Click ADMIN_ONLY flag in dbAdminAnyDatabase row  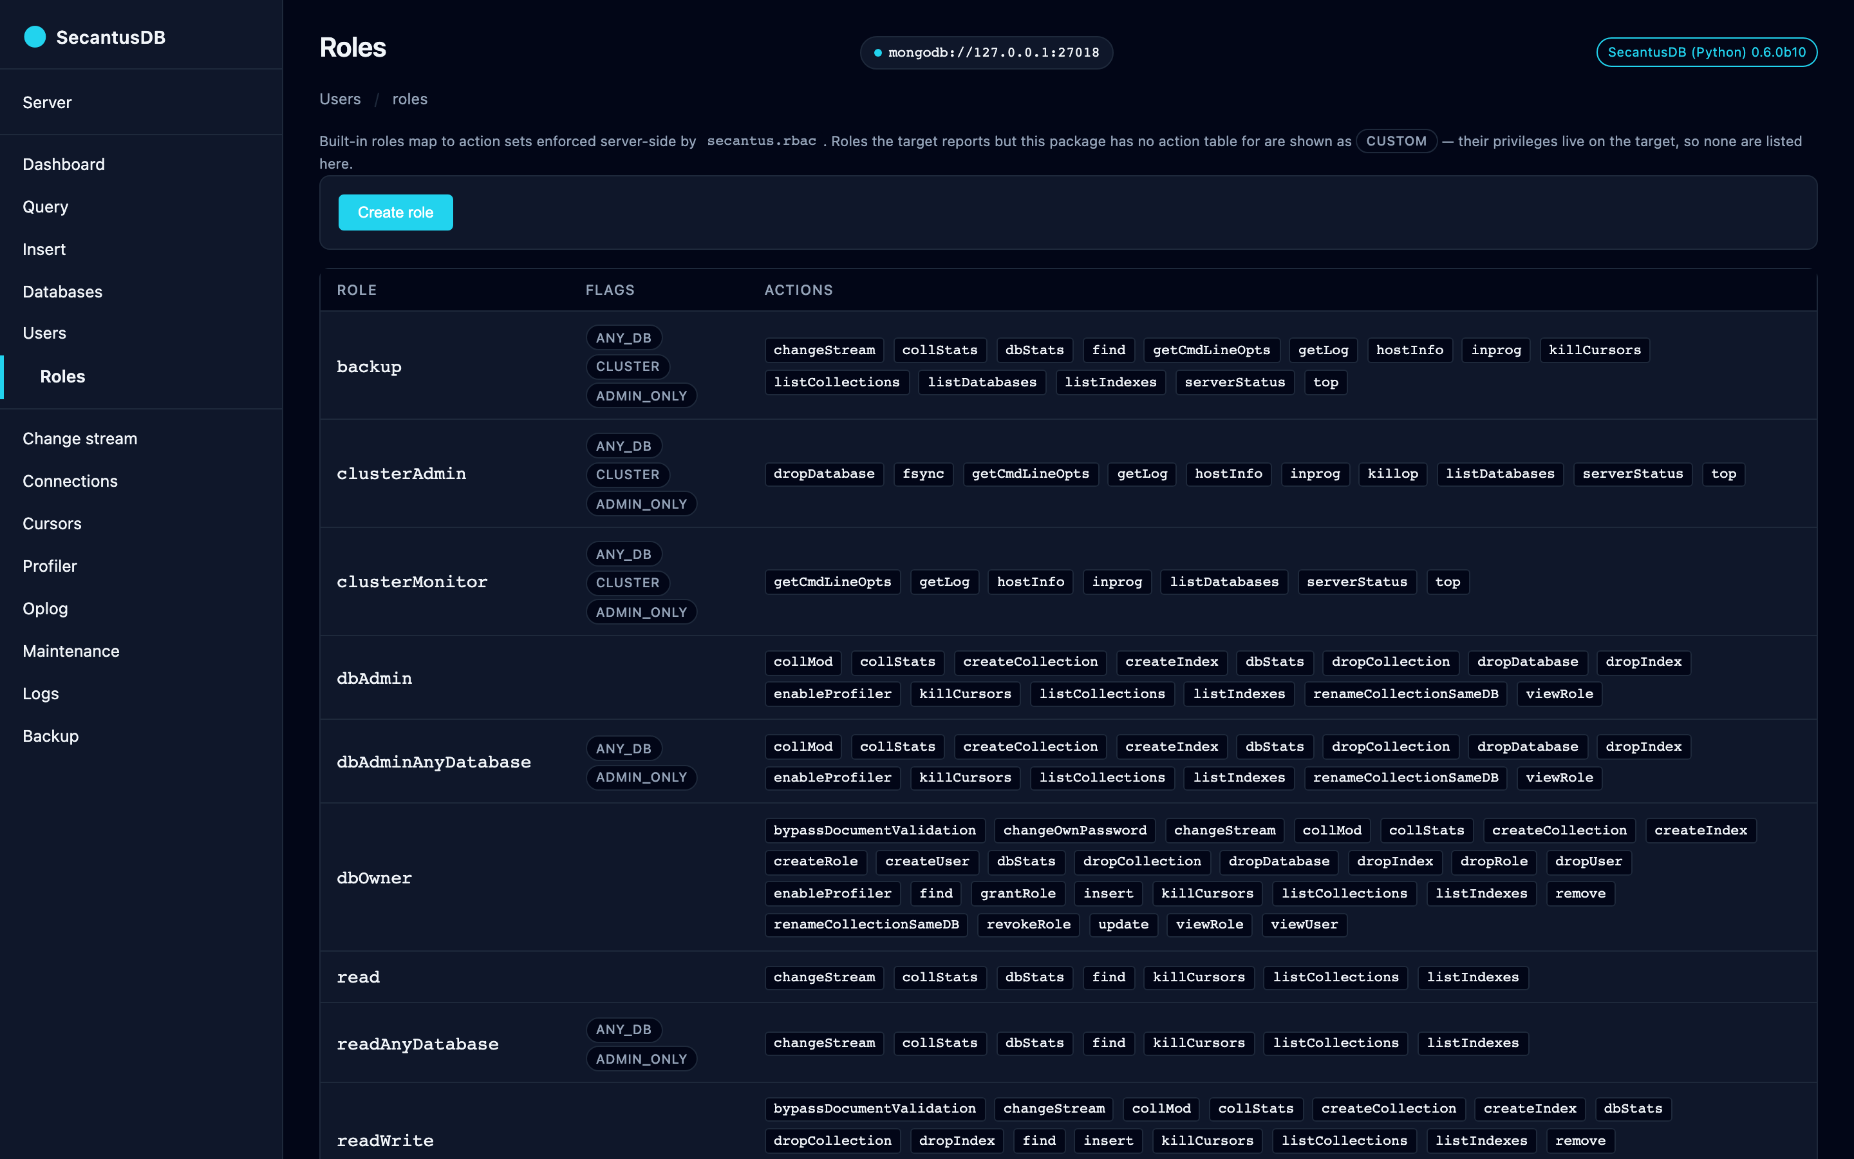coord(641,777)
